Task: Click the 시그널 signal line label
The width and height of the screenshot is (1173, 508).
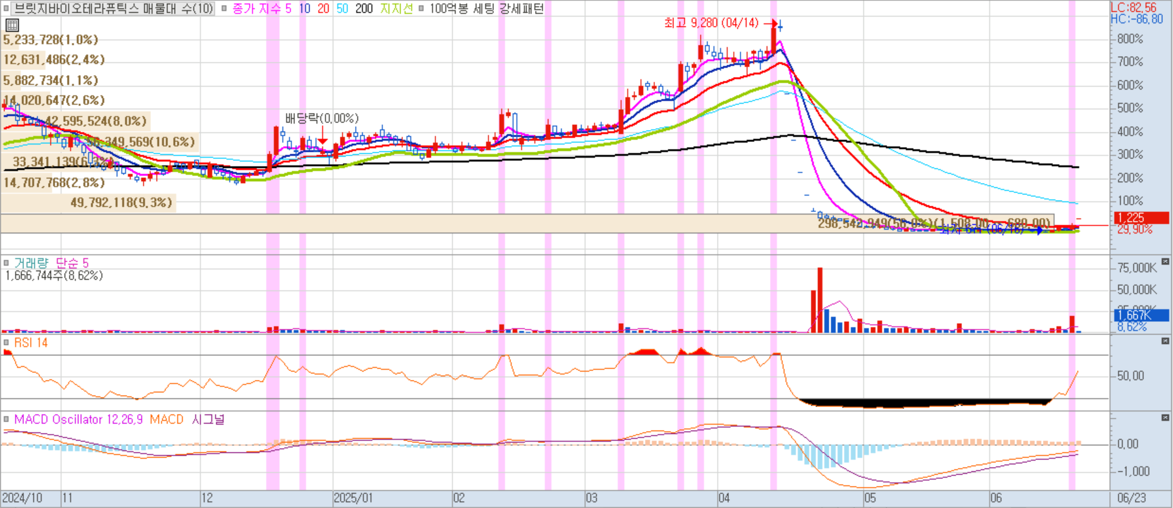Action: 208,420
